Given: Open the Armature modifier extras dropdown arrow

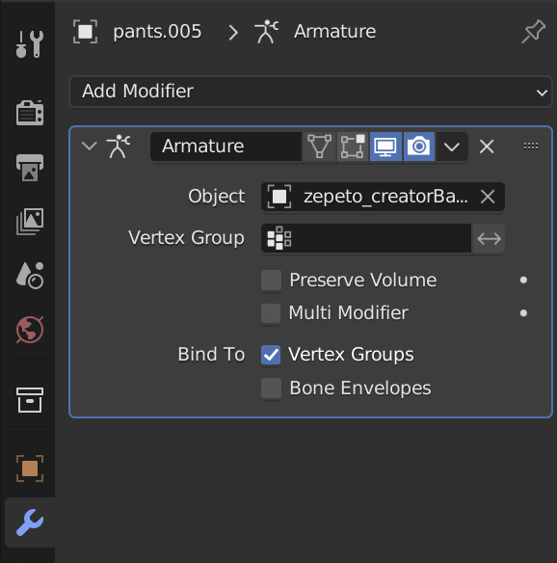Looking at the screenshot, I should point(452,147).
